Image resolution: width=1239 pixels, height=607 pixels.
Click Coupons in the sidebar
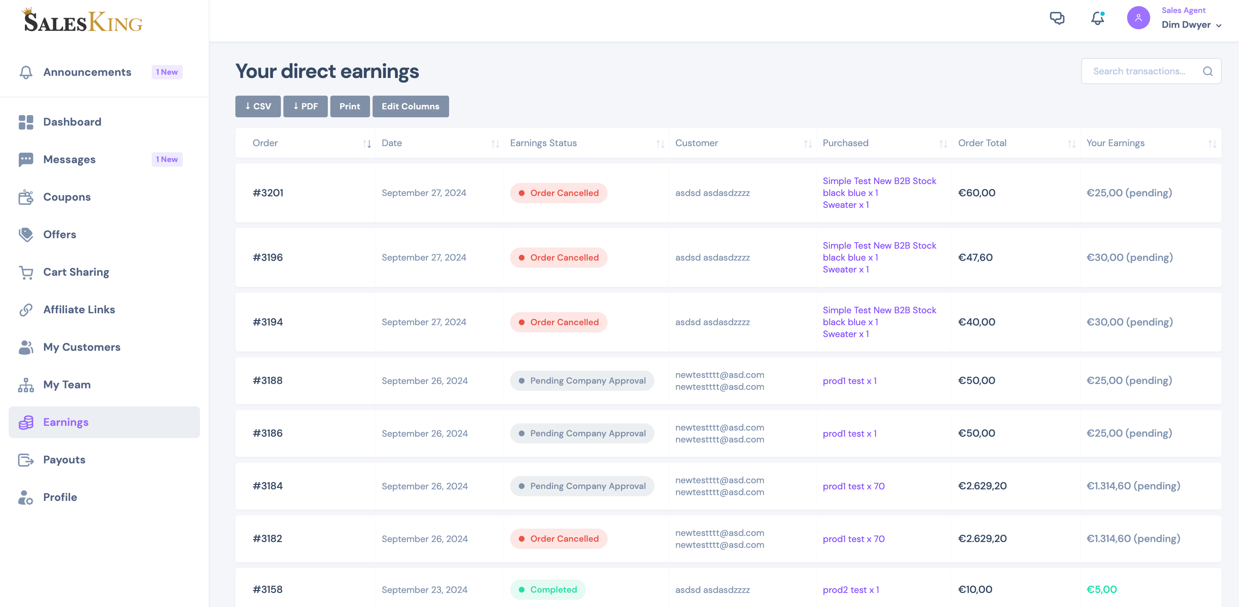[67, 196]
